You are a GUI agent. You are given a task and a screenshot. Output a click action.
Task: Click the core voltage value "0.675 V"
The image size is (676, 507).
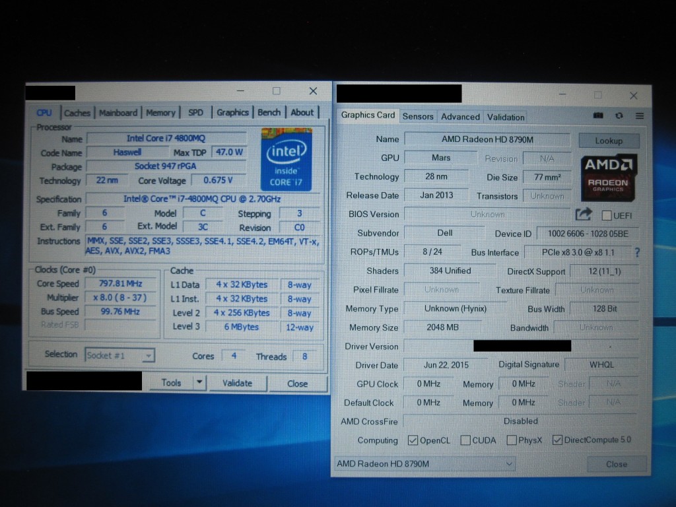(x=218, y=180)
